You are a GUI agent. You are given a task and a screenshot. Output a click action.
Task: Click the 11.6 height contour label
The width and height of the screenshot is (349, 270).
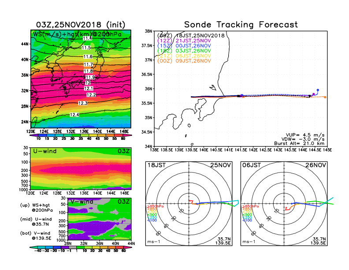tap(88, 56)
